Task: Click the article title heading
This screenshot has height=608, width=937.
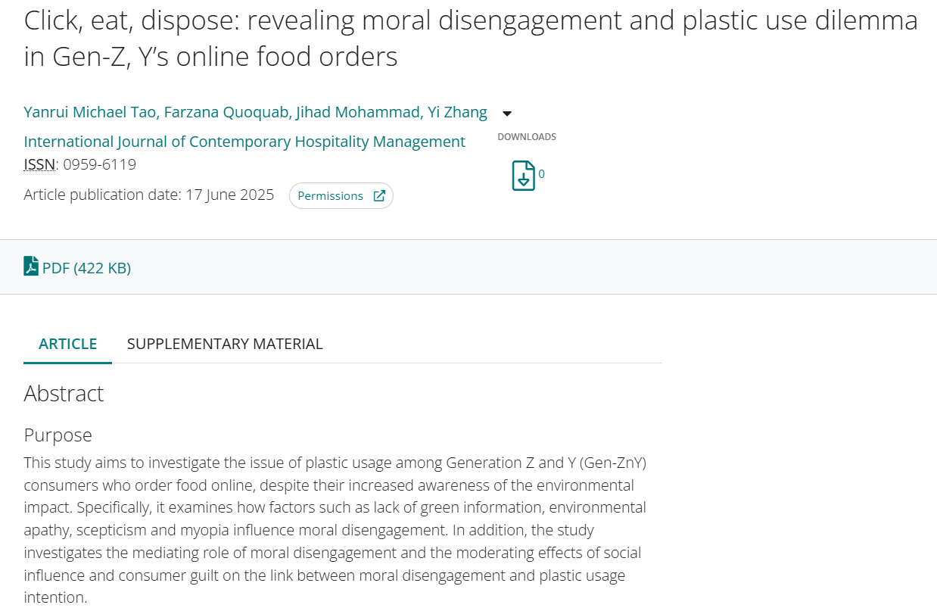Action: pyautogui.click(x=471, y=38)
